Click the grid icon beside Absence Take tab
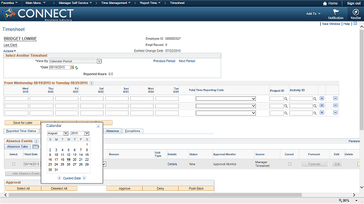 pyautogui.click(x=36, y=147)
